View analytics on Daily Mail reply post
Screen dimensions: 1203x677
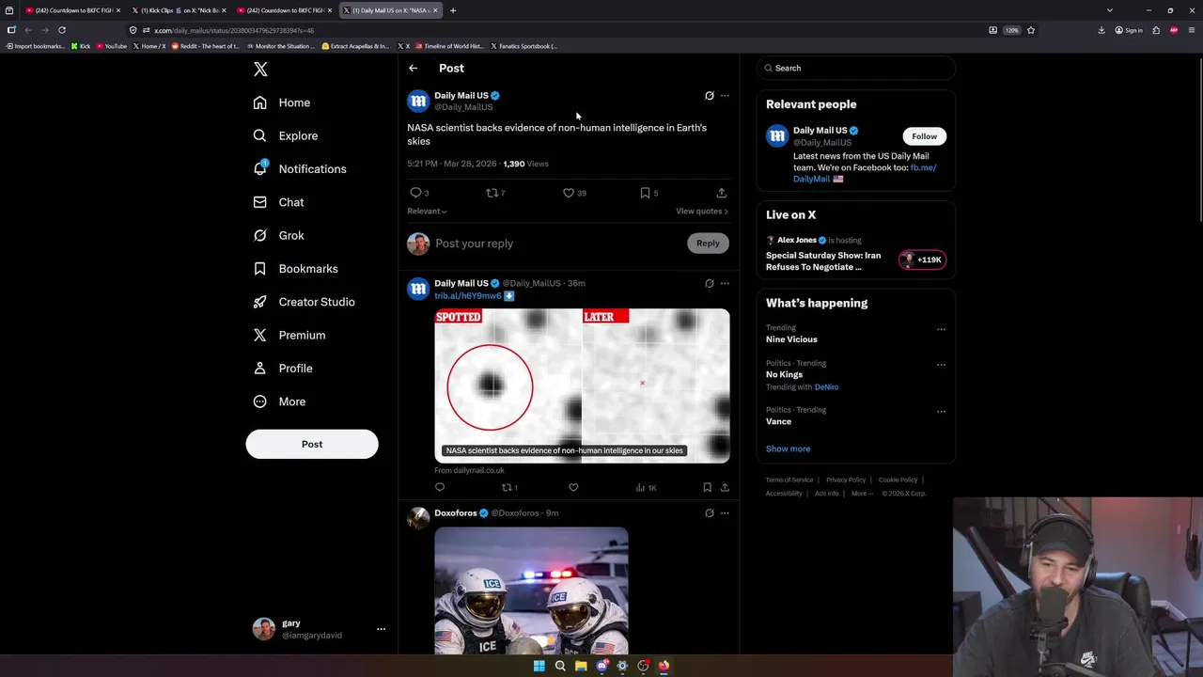pos(646,487)
